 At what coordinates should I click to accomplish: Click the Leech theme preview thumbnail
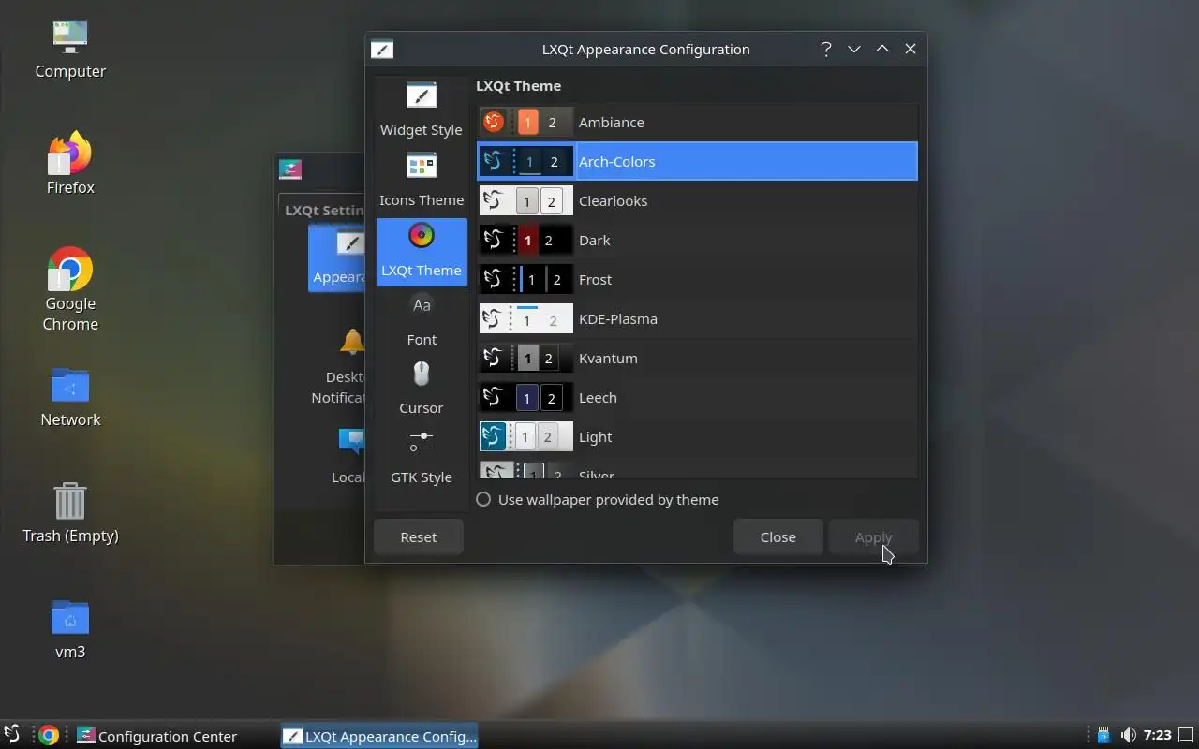pos(525,397)
